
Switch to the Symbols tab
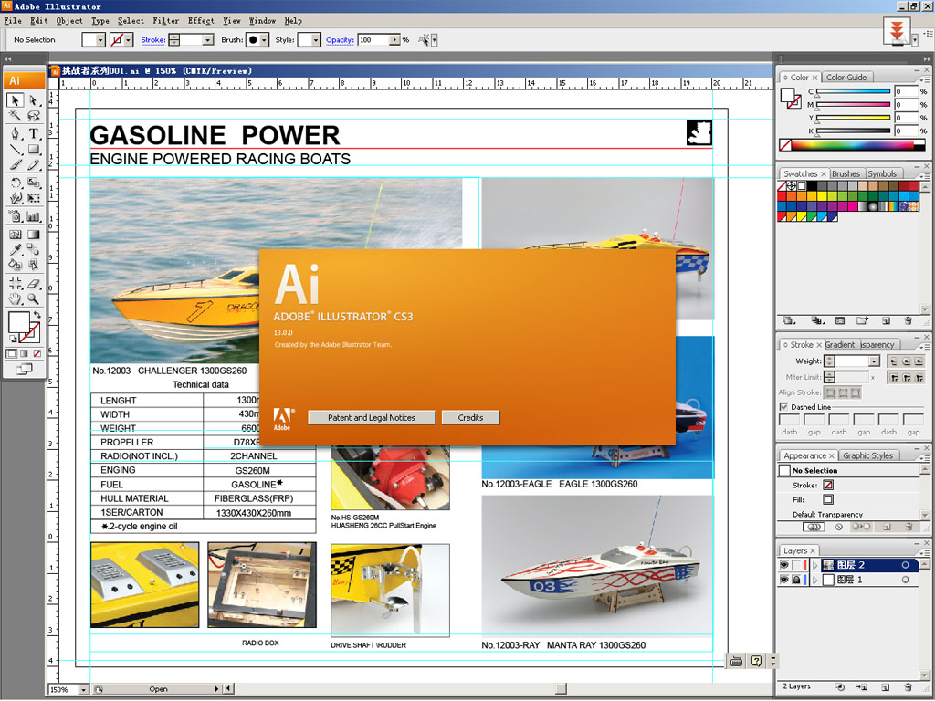click(x=882, y=174)
